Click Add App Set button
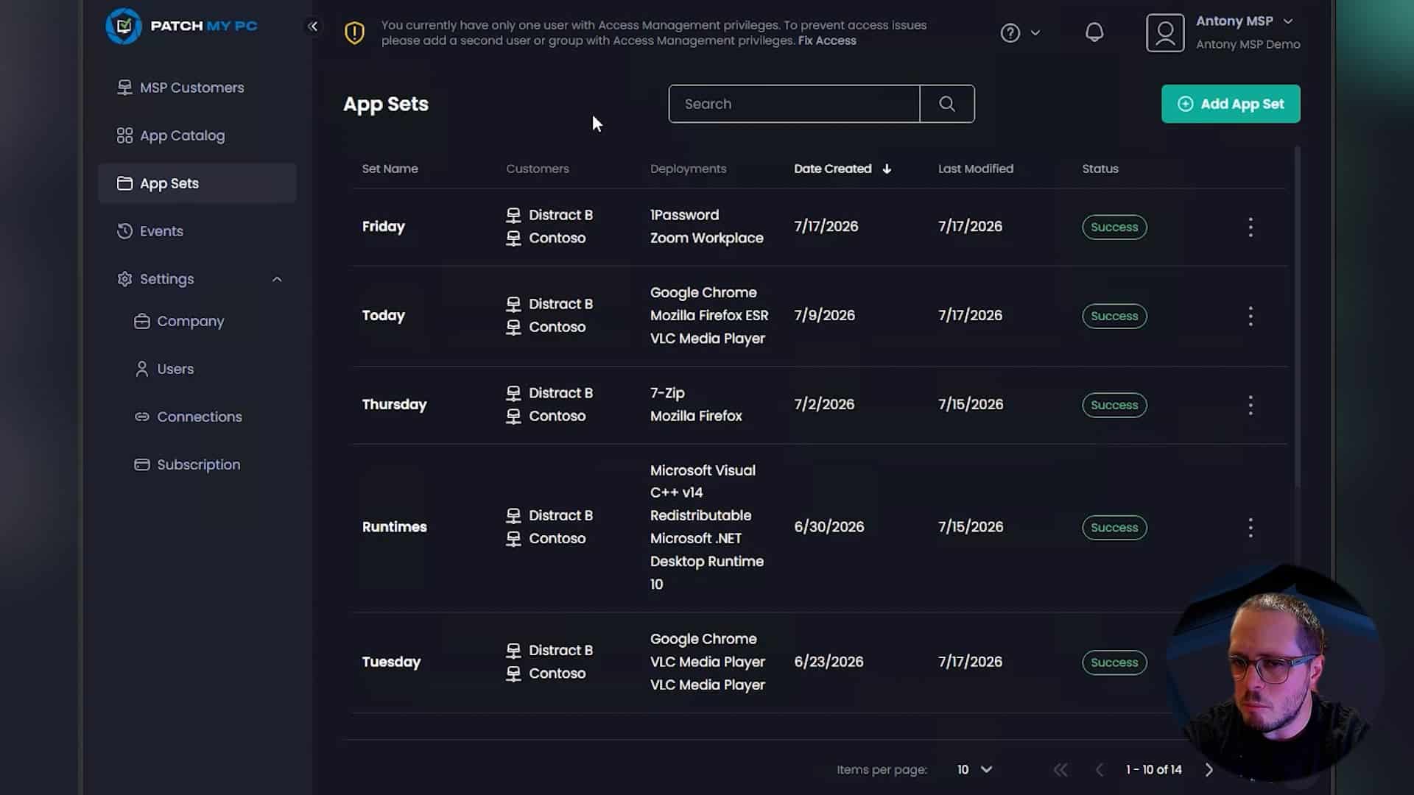The height and width of the screenshot is (795, 1414). pos(1231,104)
